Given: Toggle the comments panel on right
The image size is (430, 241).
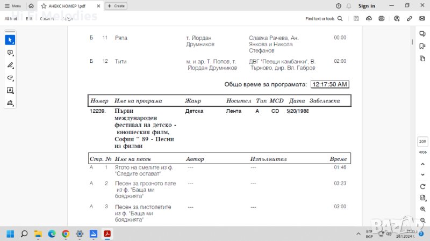Looking at the screenshot, I should (422, 33).
